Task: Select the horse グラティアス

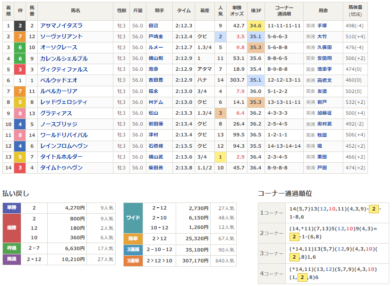Action: [x=56, y=113]
